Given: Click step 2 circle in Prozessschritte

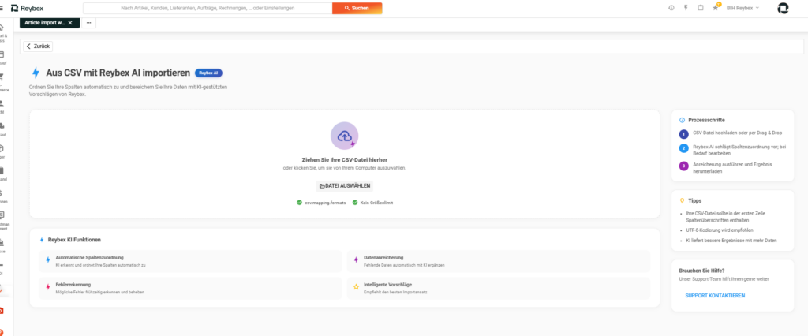Looking at the screenshot, I should tap(684, 148).
